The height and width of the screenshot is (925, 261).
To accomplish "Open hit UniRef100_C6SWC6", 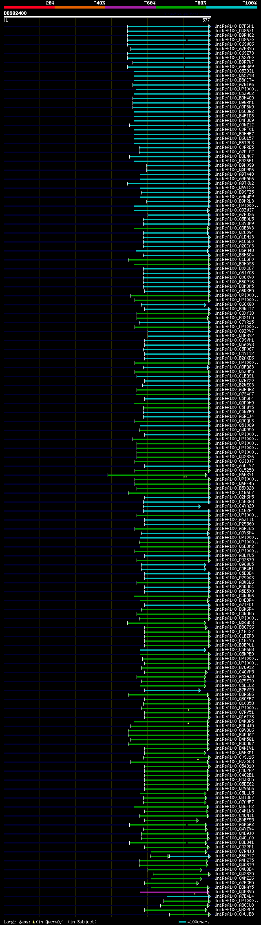I will click(234, 44).
